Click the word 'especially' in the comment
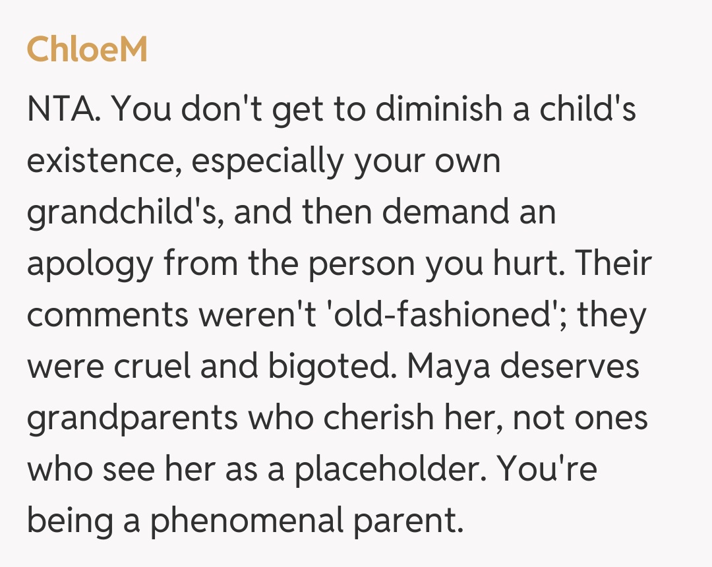 267,161
